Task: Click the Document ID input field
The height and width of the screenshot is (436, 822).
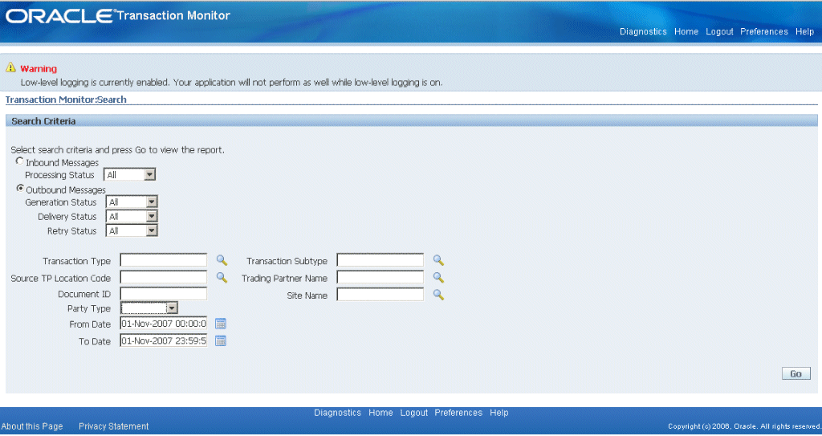Action: click(x=164, y=294)
